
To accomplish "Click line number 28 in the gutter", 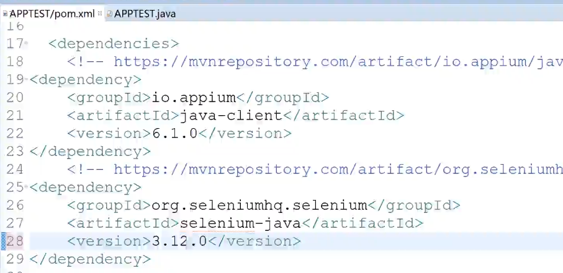I will tap(15, 241).
